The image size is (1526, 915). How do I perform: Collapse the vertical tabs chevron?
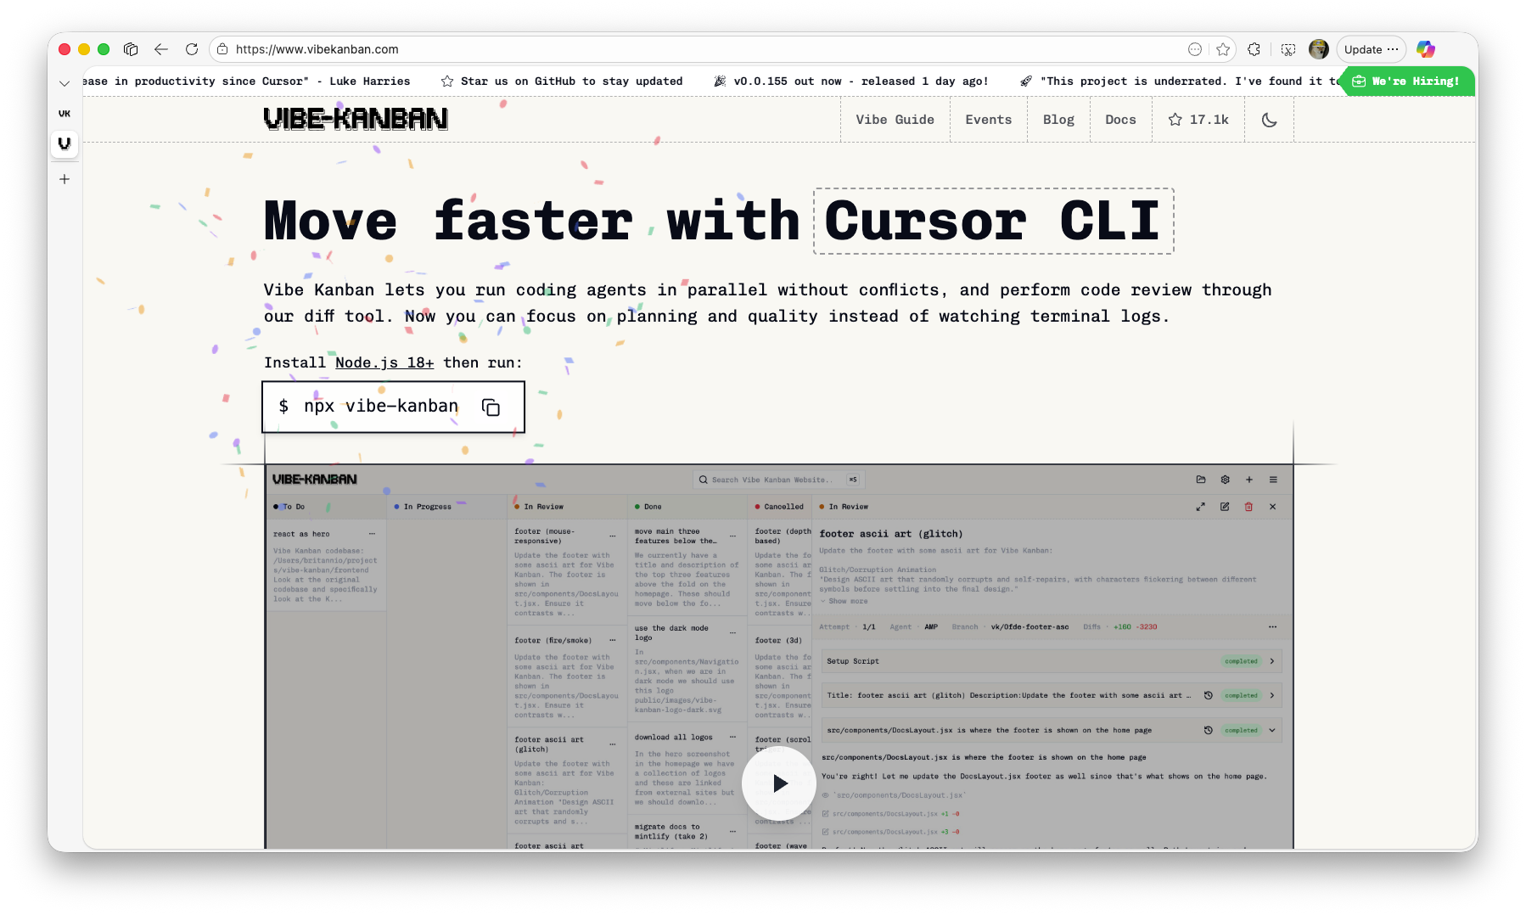pyautogui.click(x=65, y=83)
